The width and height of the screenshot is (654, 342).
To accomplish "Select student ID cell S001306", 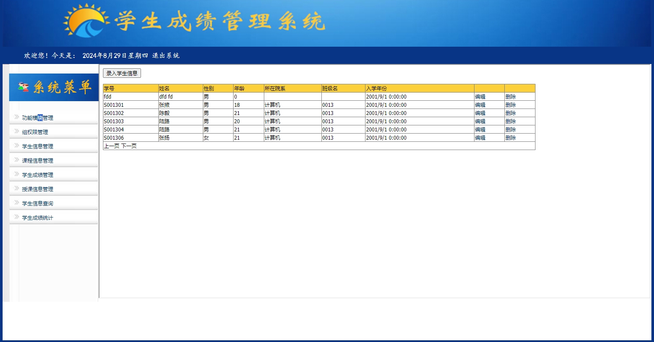I will tap(131, 137).
